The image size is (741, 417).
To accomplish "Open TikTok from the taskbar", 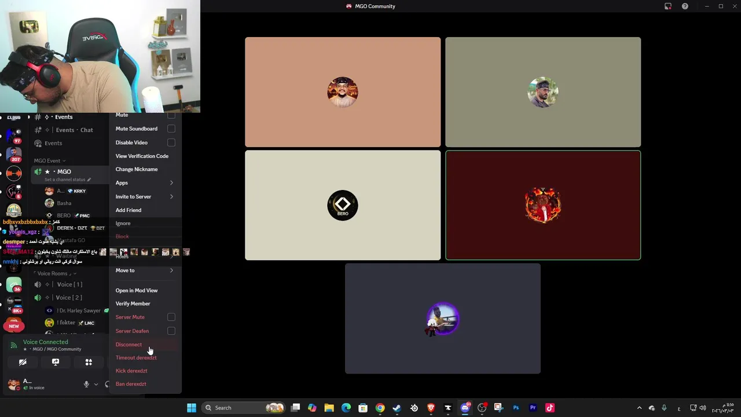I will coord(550,408).
